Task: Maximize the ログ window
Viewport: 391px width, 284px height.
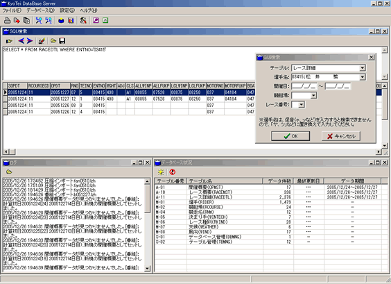Action: click(141, 162)
